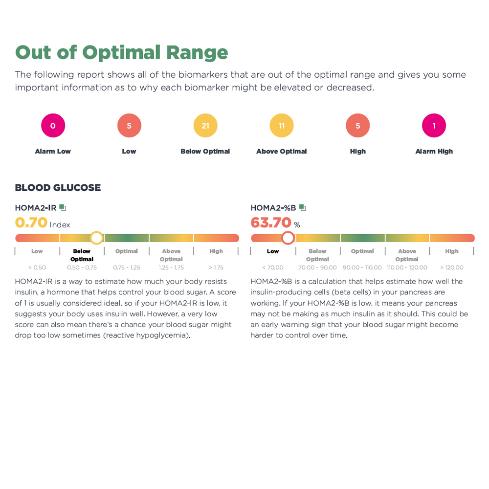489x489 pixels.
Task: Click the Alarm Low count circle
Action: 53,126
